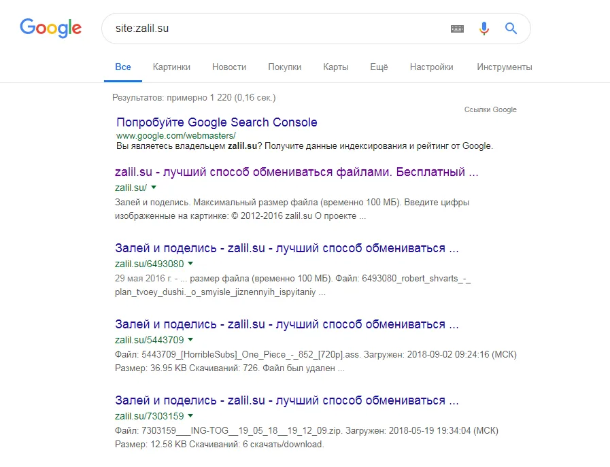Switch to the Новости tab
Image resolution: width=610 pixels, height=467 pixels.
(x=229, y=67)
